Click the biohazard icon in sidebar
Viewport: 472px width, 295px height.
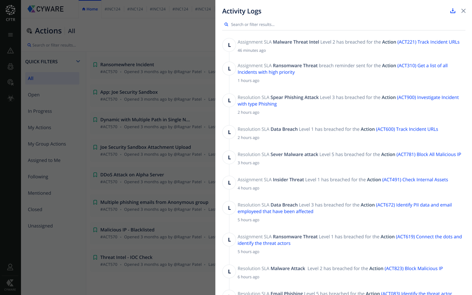pyautogui.click(x=11, y=98)
